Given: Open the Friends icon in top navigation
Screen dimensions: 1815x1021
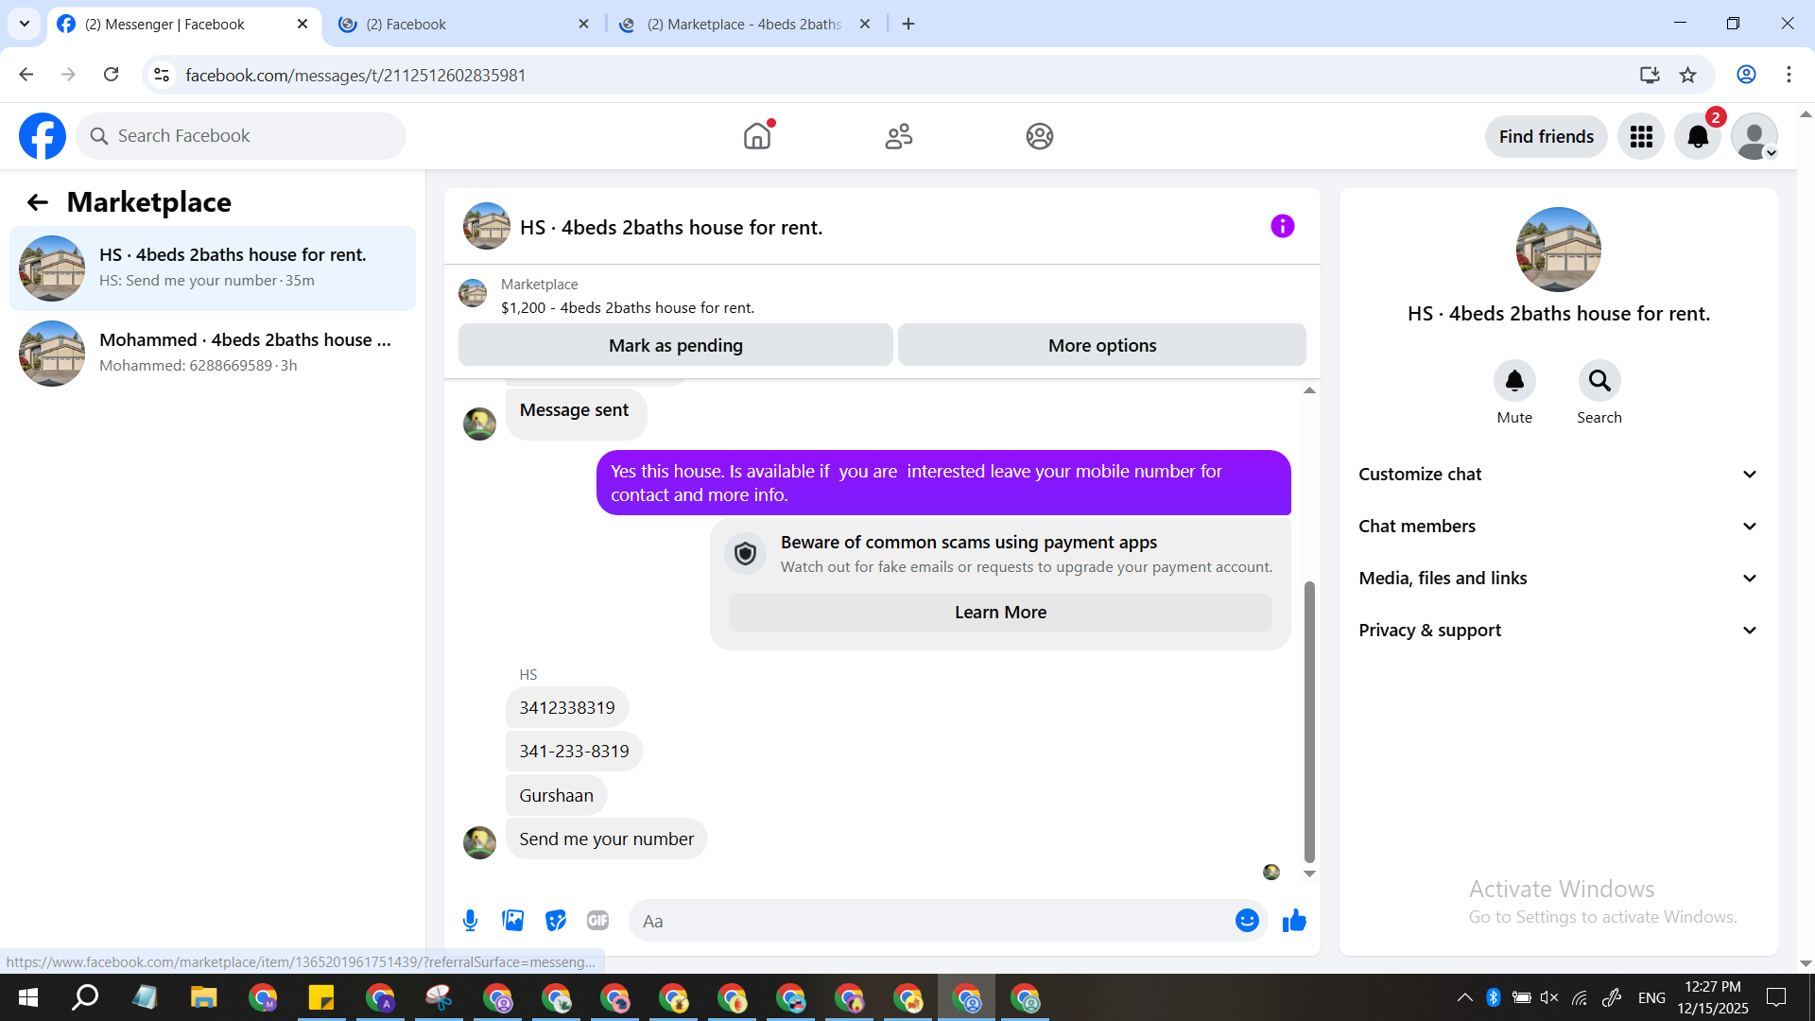Looking at the screenshot, I should [898, 136].
